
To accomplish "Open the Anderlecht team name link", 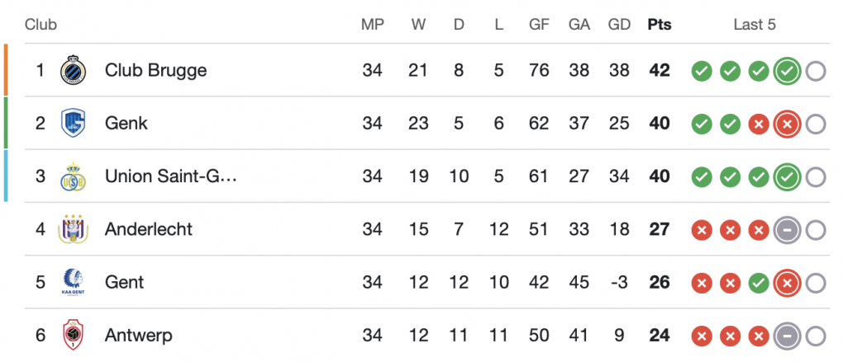I will pyautogui.click(x=149, y=229).
